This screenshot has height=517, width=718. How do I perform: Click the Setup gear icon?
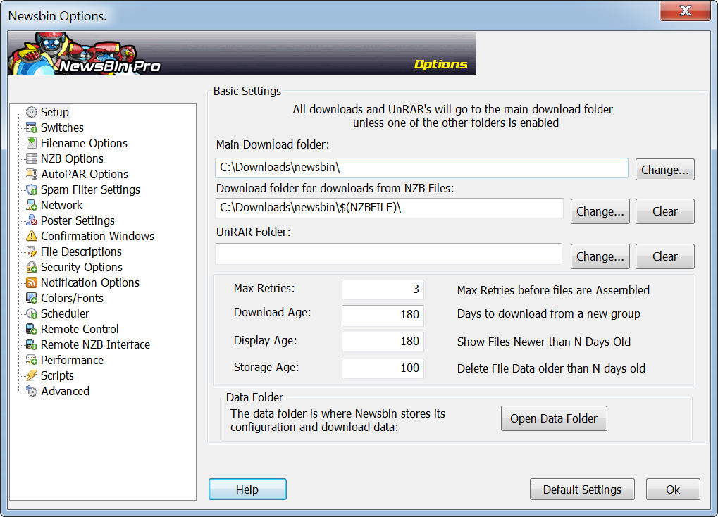(32, 112)
